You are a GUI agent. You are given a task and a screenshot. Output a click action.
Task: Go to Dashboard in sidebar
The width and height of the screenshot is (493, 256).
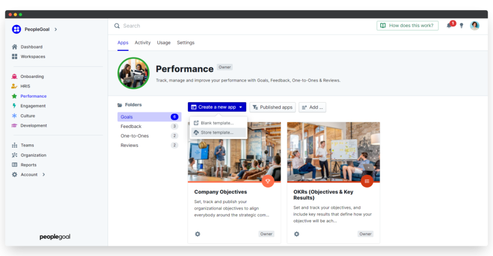(31, 47)
